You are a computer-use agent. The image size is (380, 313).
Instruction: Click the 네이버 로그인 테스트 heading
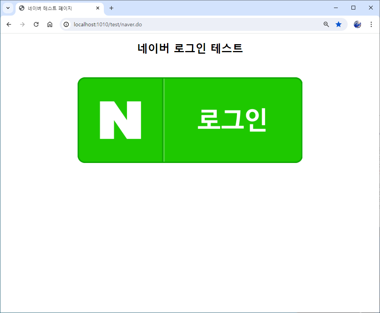point(190,48)
